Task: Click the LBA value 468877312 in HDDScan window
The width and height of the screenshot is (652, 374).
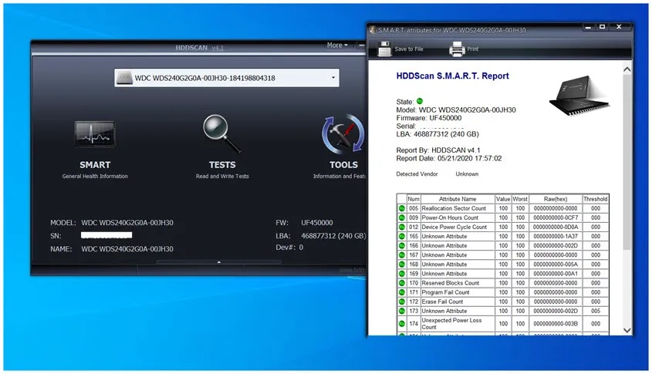Action: click(333, 236)
